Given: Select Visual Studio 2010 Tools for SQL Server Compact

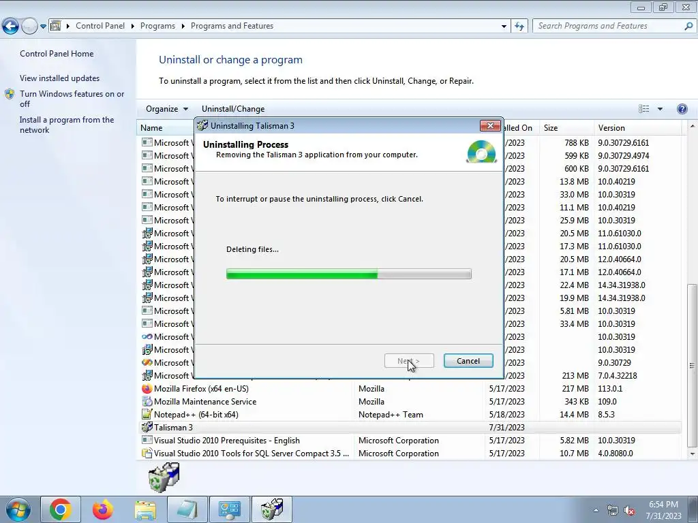Looking at the screenshot, I should (409, 453).
